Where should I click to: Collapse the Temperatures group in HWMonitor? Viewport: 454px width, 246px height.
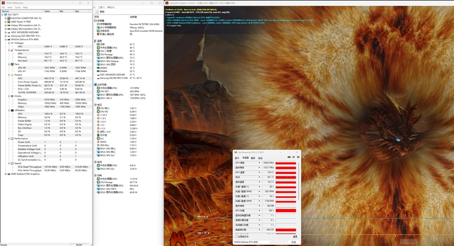[9, 50]
